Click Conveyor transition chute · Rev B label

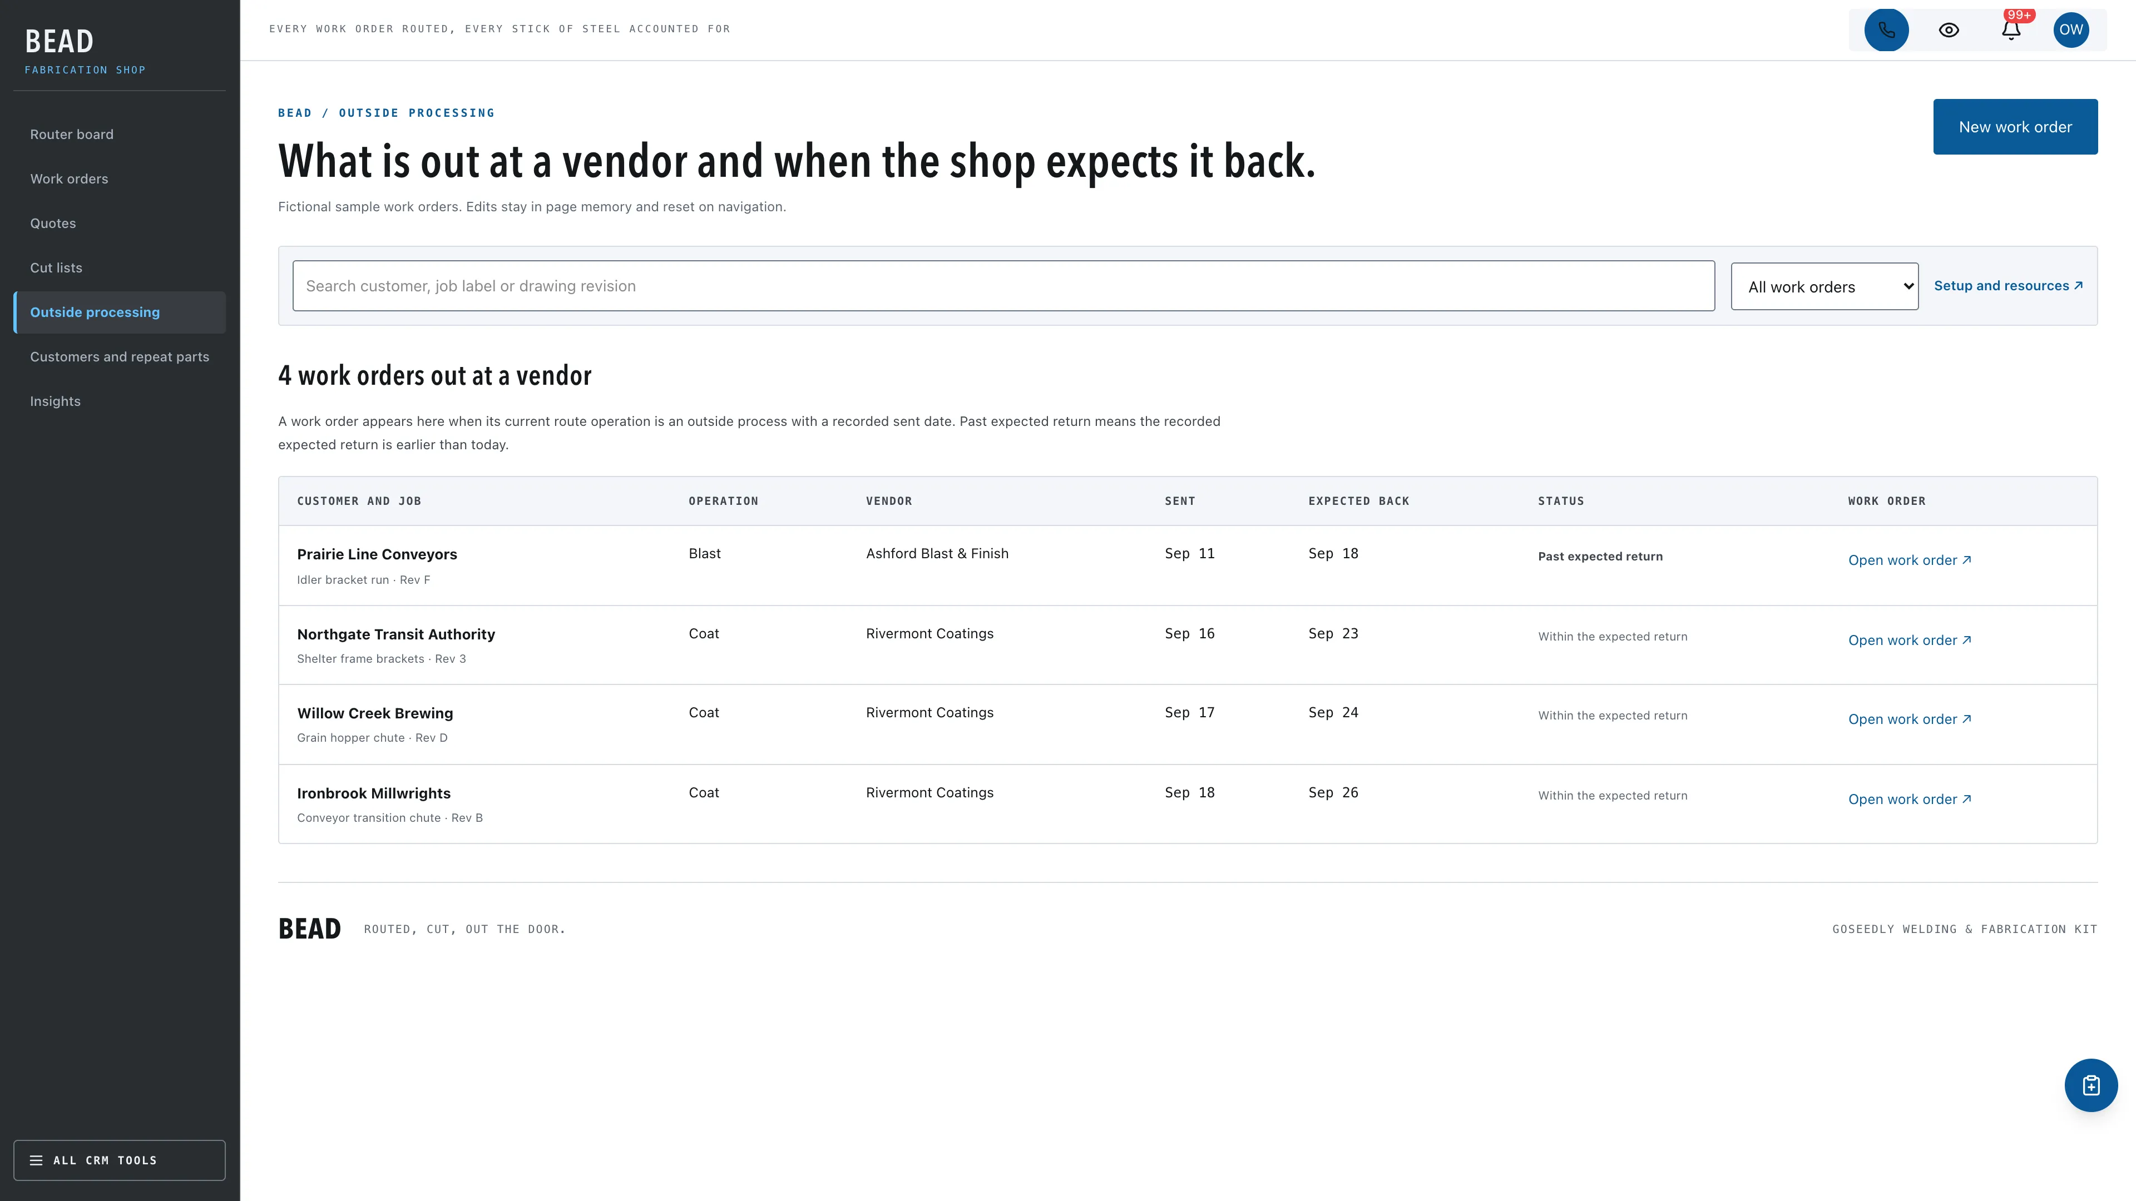(x=390, y=818)
